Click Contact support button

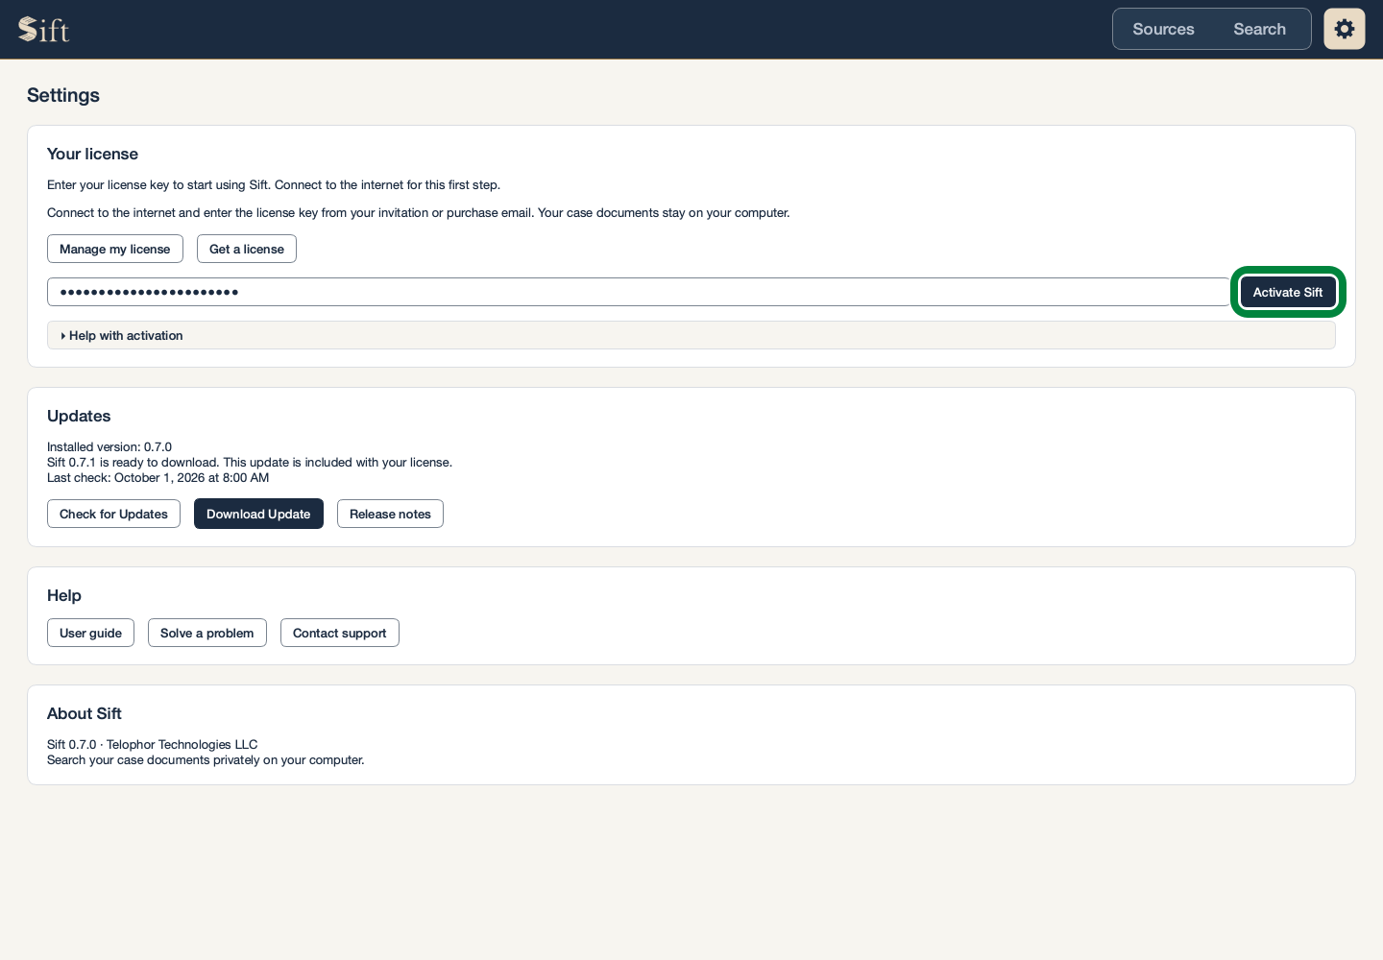click(x=340, y=633)
